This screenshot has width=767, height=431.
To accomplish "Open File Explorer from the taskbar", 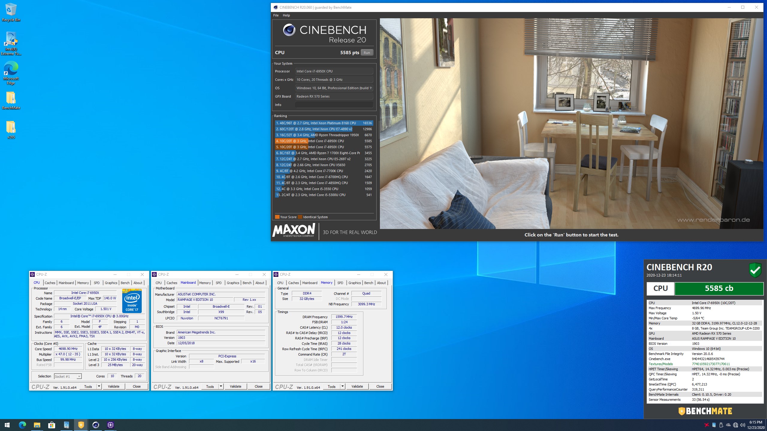I will 37,425.
